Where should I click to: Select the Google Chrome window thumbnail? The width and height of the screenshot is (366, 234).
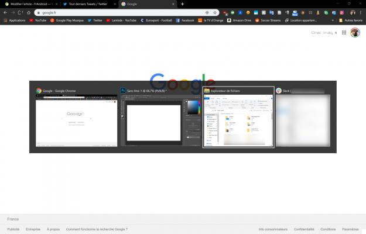tap(76, 117)
